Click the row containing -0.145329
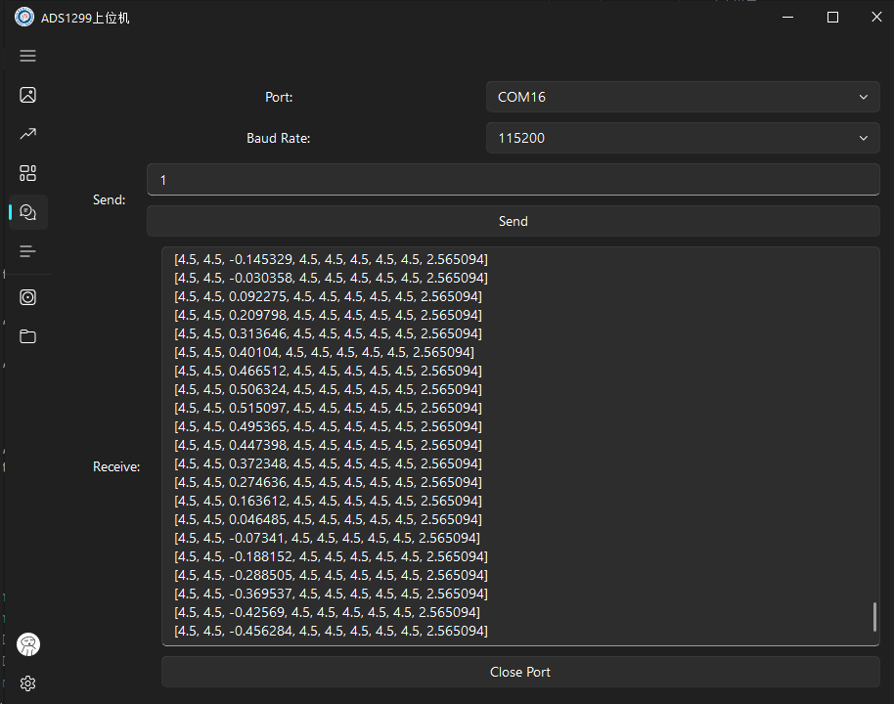The width and height of the screenshot is (894, 704). 331,259
